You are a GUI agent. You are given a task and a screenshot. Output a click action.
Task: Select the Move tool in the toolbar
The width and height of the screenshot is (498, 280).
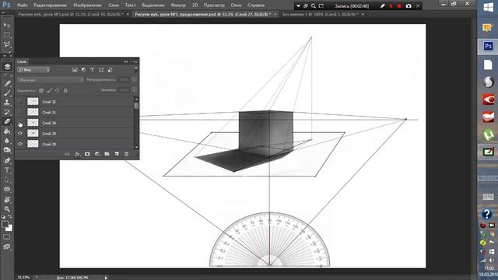tap(7, 25)
